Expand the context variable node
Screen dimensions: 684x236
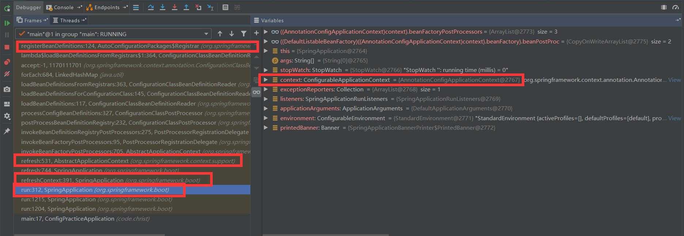pos(266,80)
